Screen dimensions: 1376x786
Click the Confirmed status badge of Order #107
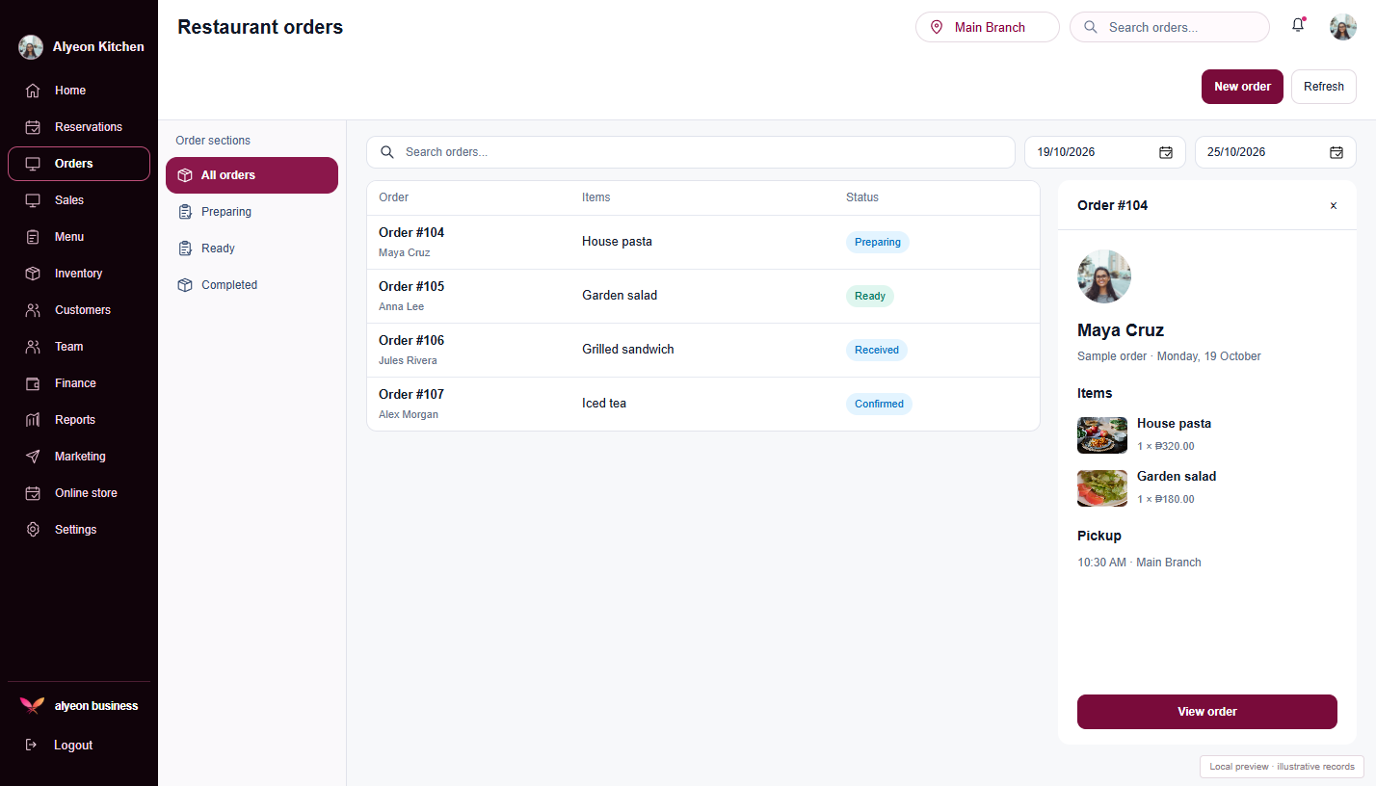(x=879, y=405)
